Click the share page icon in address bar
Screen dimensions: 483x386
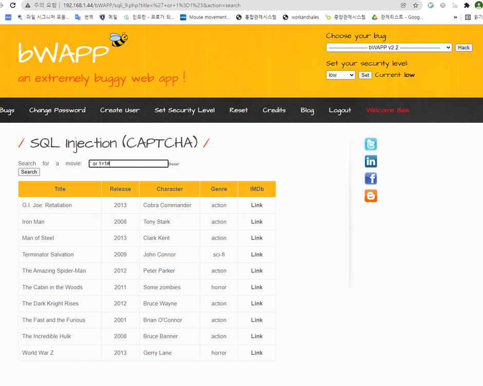click(x=403, y=5)
